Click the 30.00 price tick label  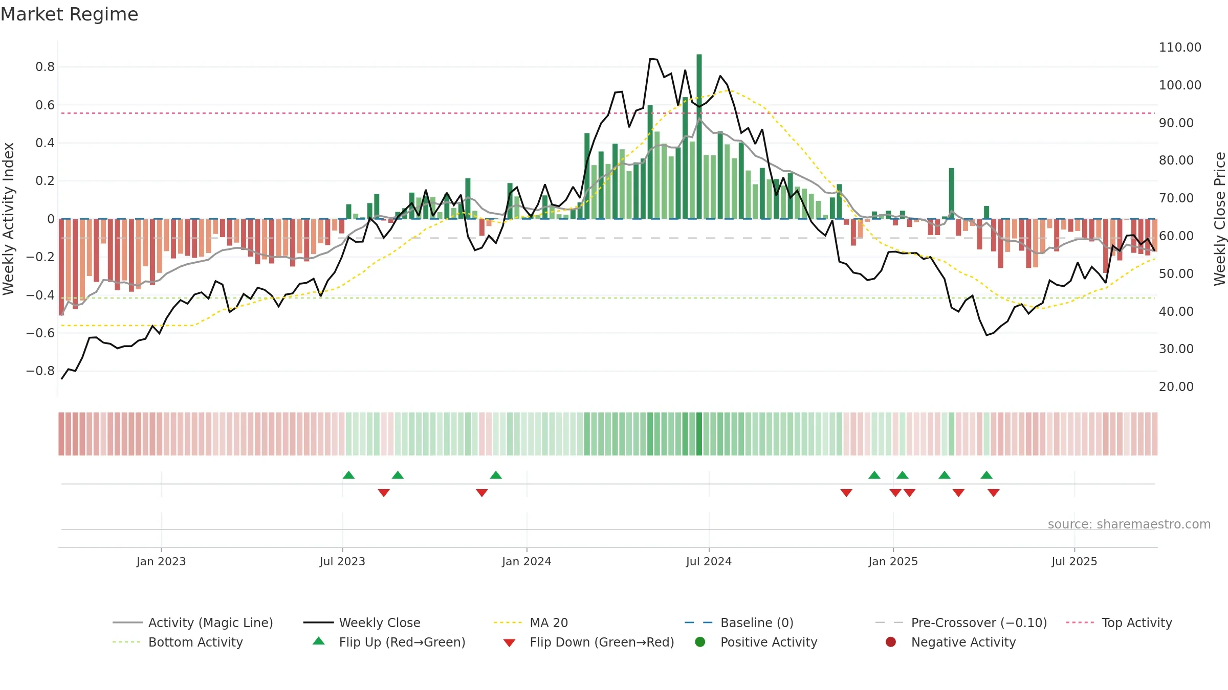[x=1176, y=349]
